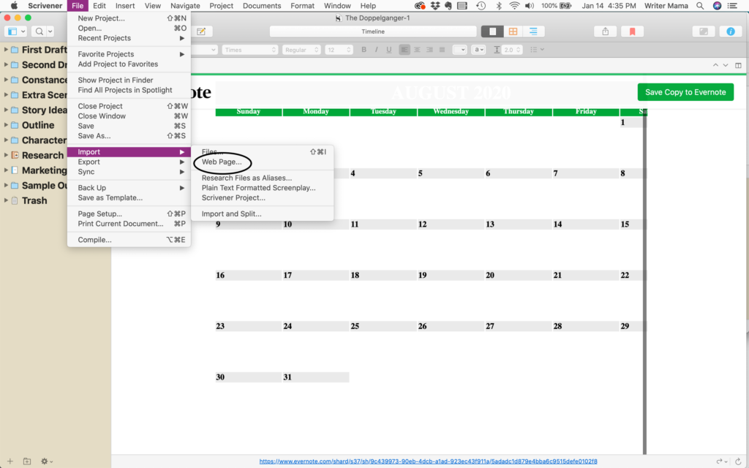
Task: Go to previous document arrow
Action: (715, 65)
